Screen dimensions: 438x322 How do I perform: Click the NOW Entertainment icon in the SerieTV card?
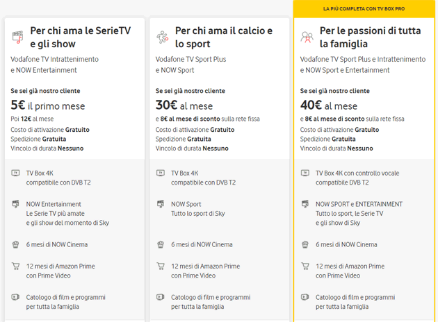click(x=16, y=204)
